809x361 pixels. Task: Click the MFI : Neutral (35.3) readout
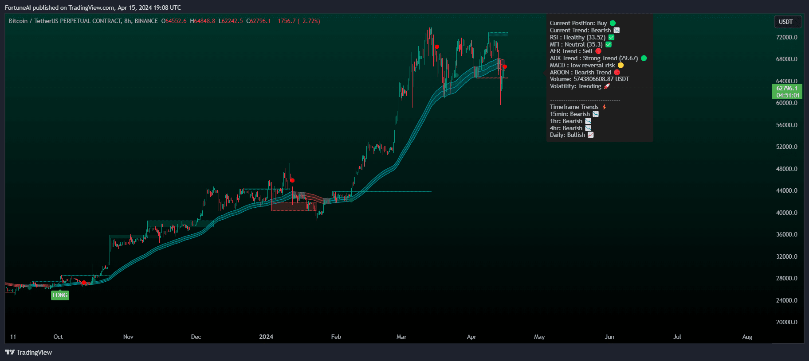click(x=576, y=44)
